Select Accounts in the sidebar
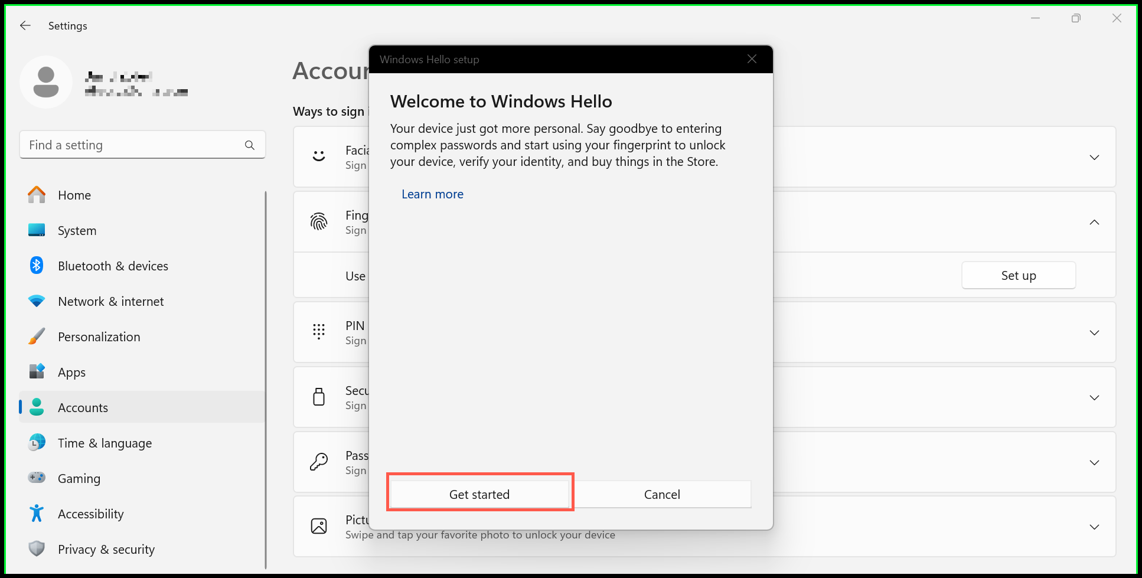This screenshot has height=578, width=1142. [x=142, y=407]
